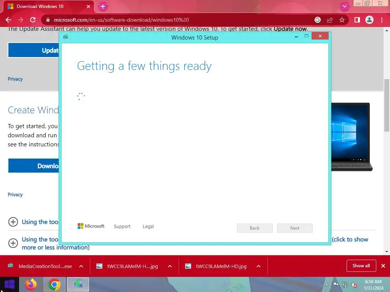Viewport: 390px width, 292px height.
Task: Click the Next button in Setup
Action: 295,228
